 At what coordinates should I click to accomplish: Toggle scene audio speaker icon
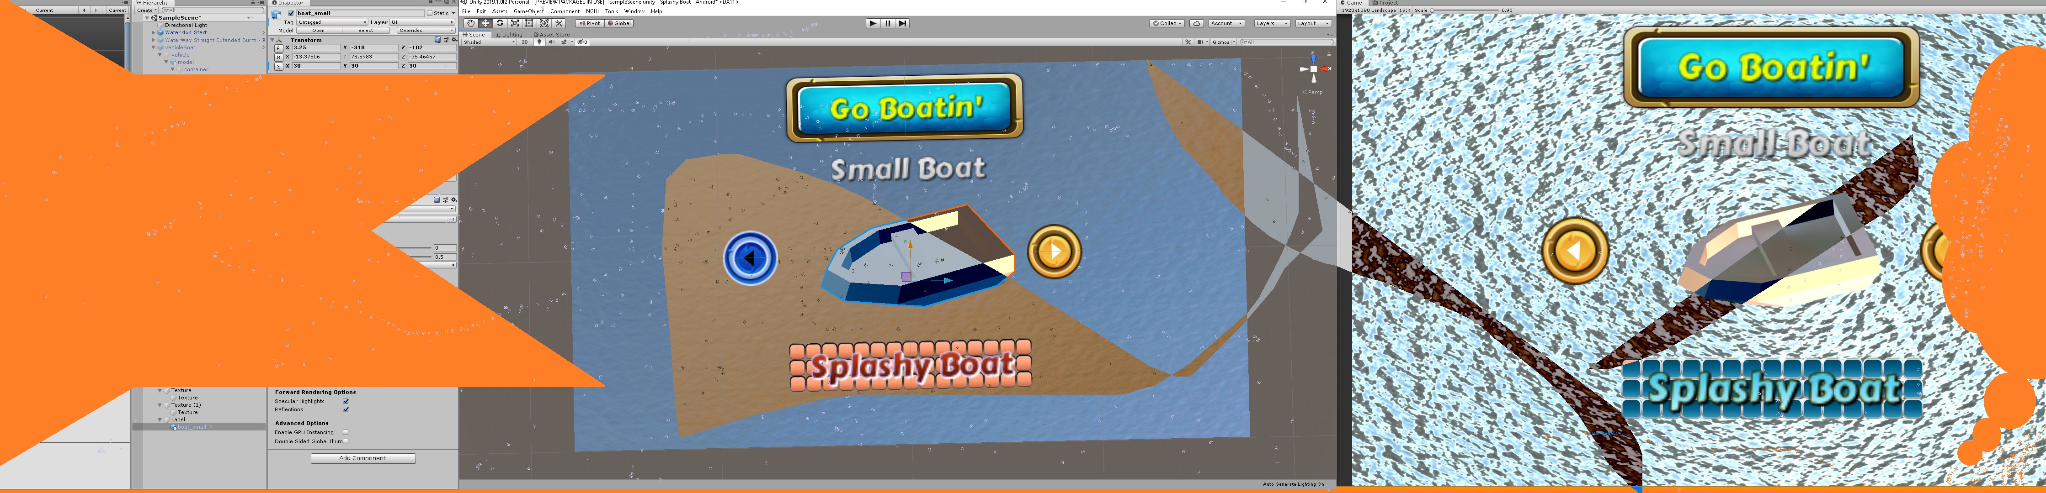[552, 42]
